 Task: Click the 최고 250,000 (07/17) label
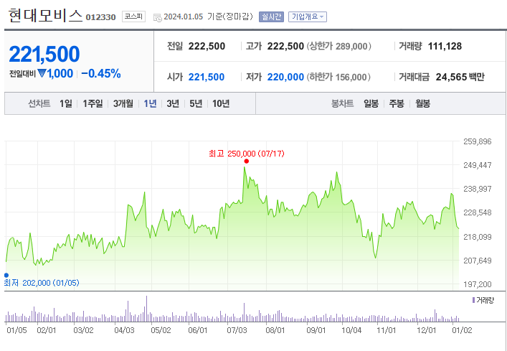(247, 154)
